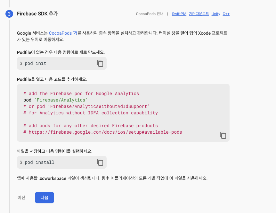Click '파일을 저장하고 다음 명령어를' instruction text
Viewport: 276px width, 213px height.
pos(54,151)
